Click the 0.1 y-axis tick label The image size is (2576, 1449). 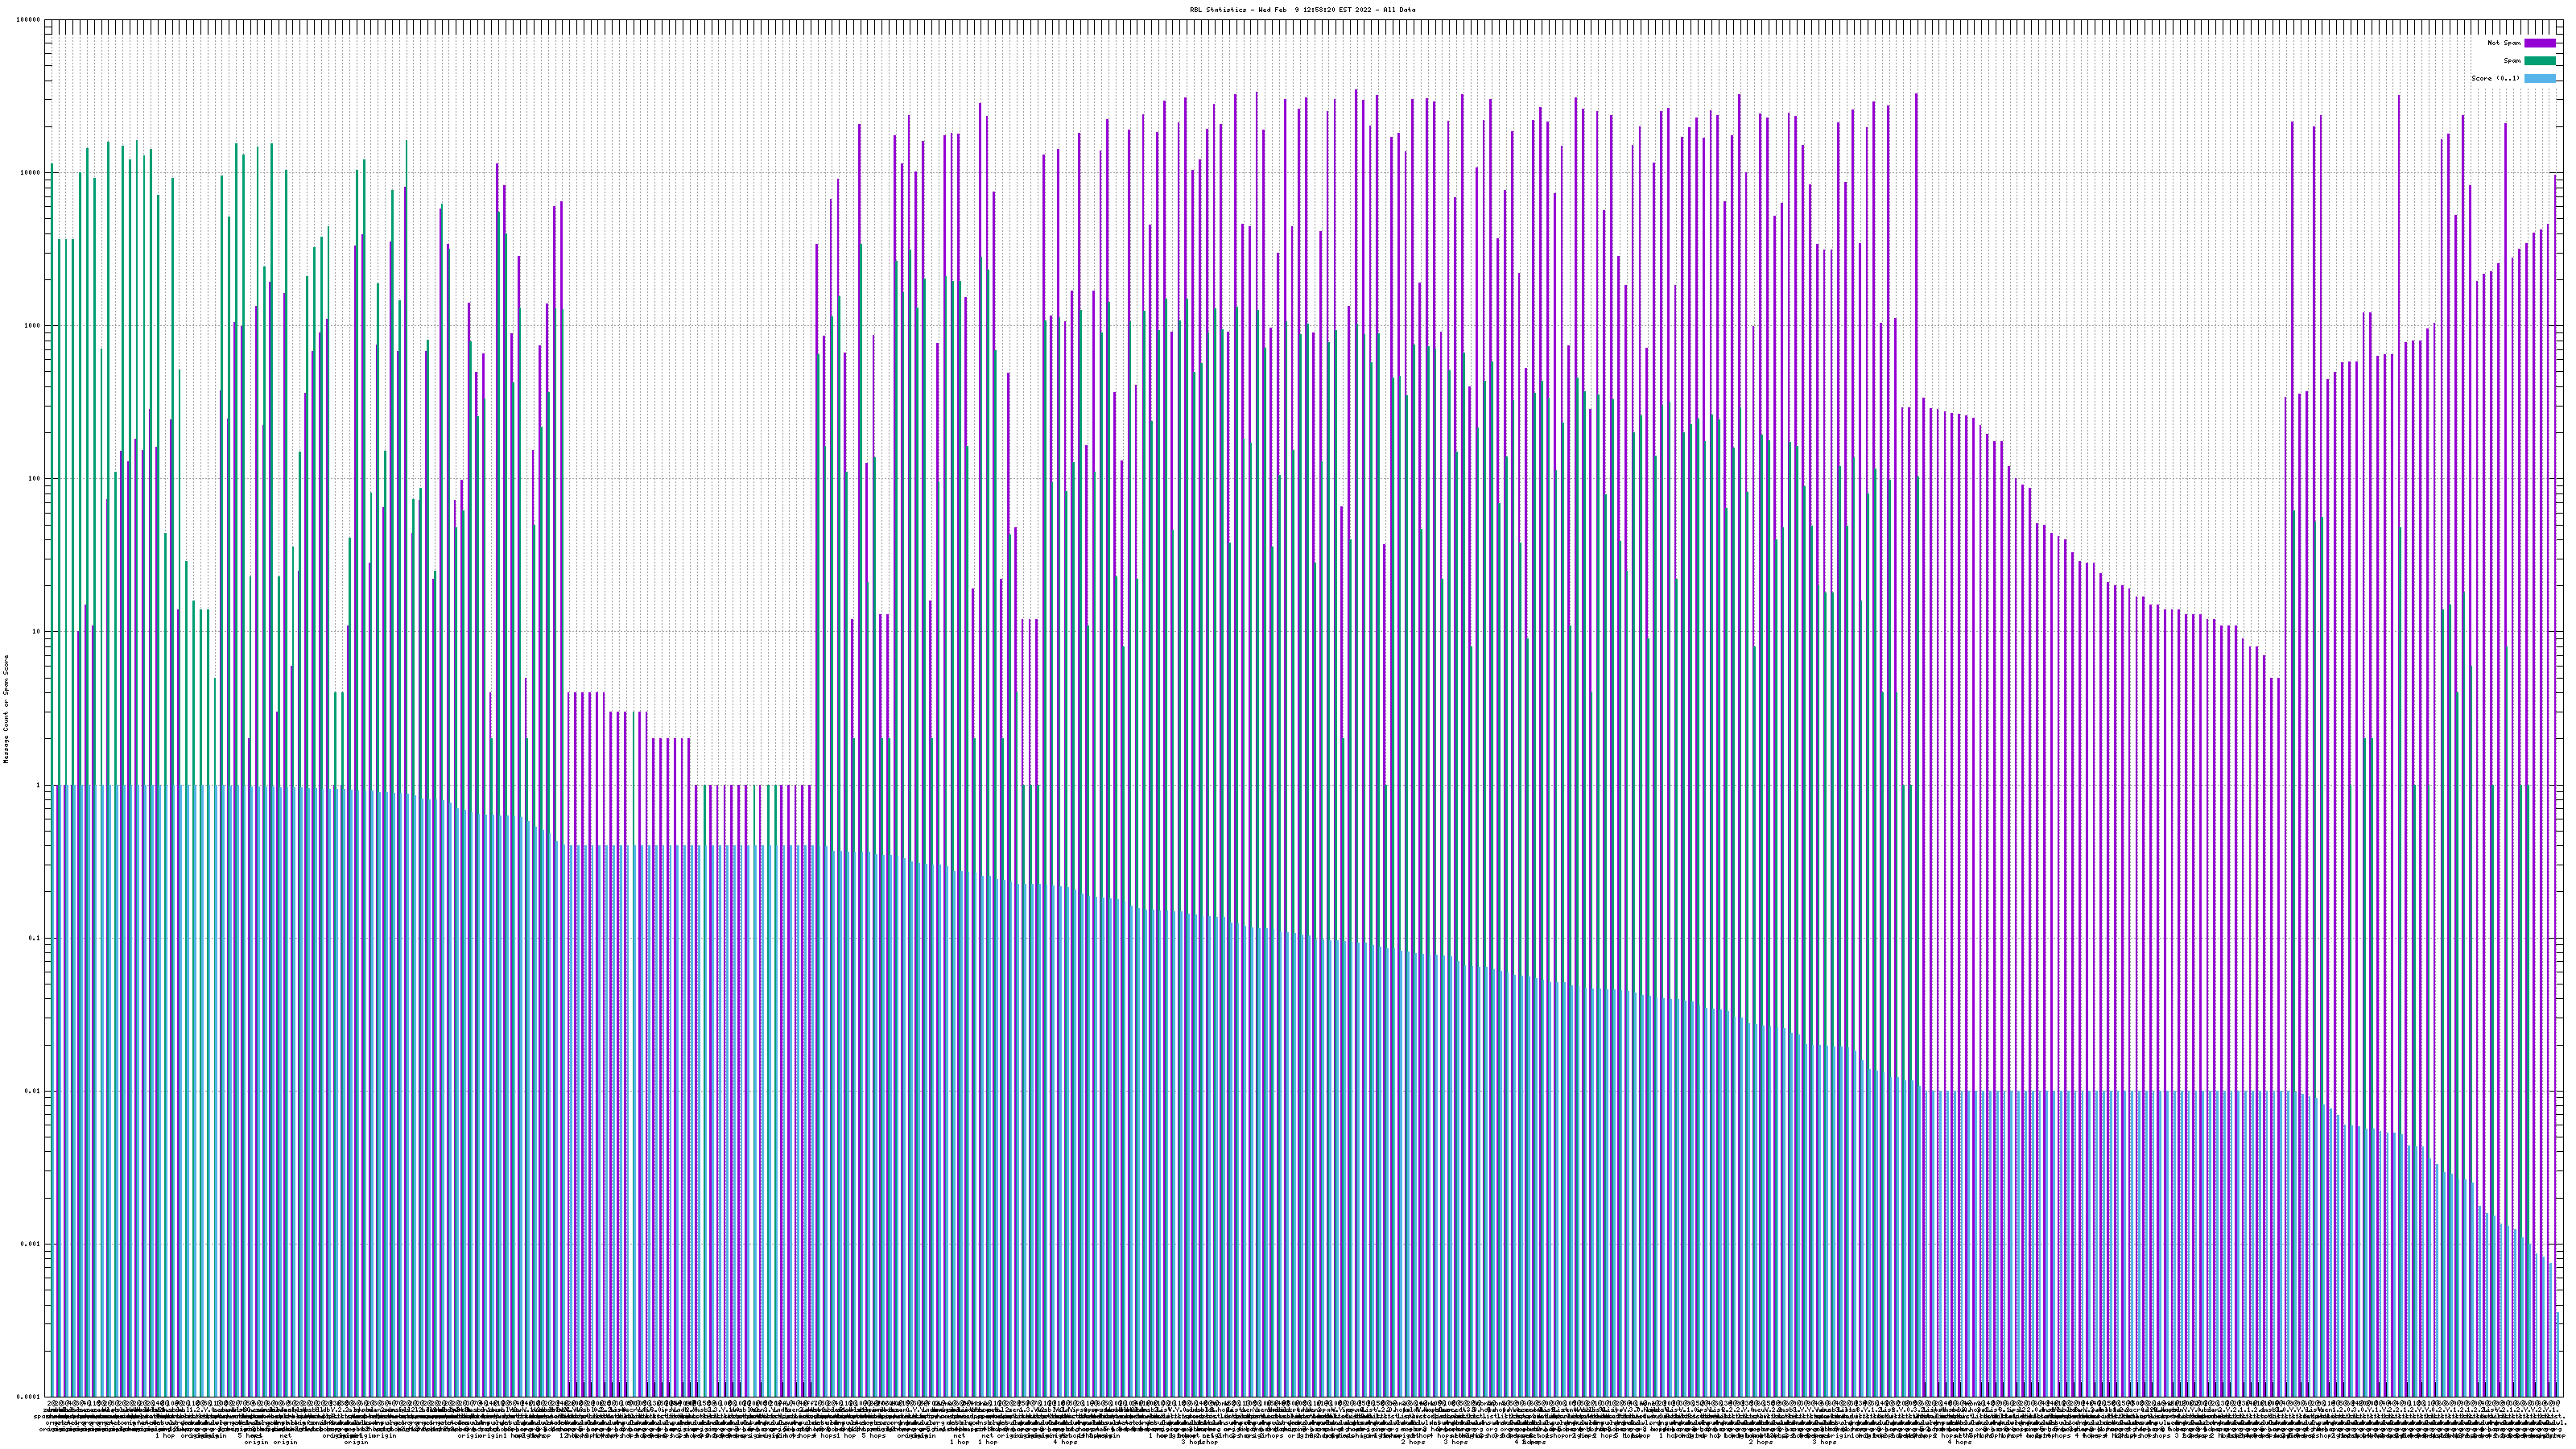35,938
